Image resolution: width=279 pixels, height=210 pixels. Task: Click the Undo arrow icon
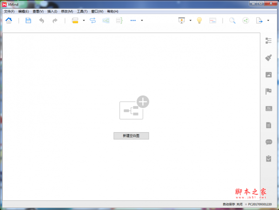42,20
